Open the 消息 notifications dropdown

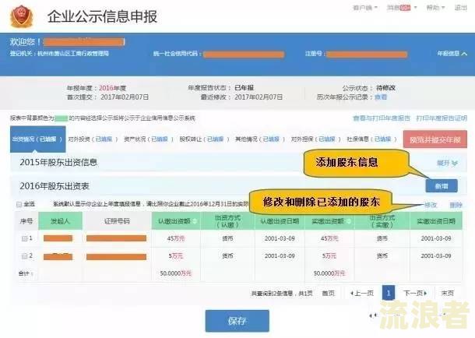[x=402, y=8]
